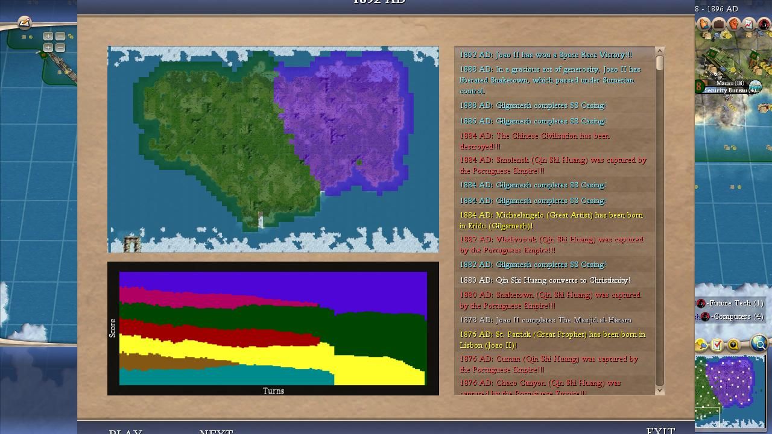The image size is (772, 434).
Task: Click the PLAY replay button
Action: point(125,430)
